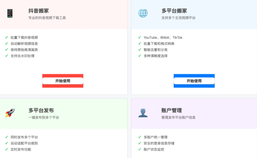Click the feature line 智能去重和分类
Image resolution: width=257 pixels, height=158 pixels.
pyautogui.click(x=155, y=50)
